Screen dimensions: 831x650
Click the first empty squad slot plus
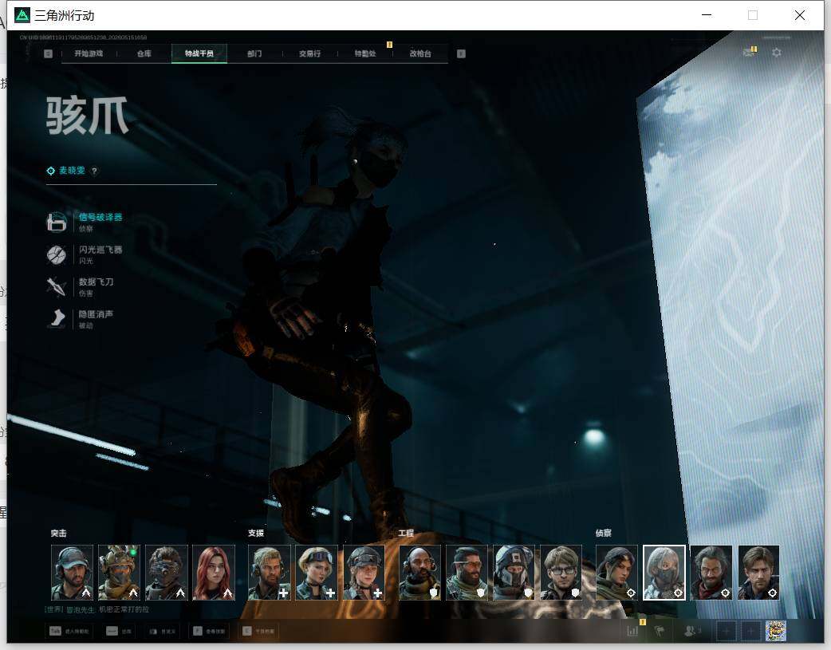[x=727, y=631]
